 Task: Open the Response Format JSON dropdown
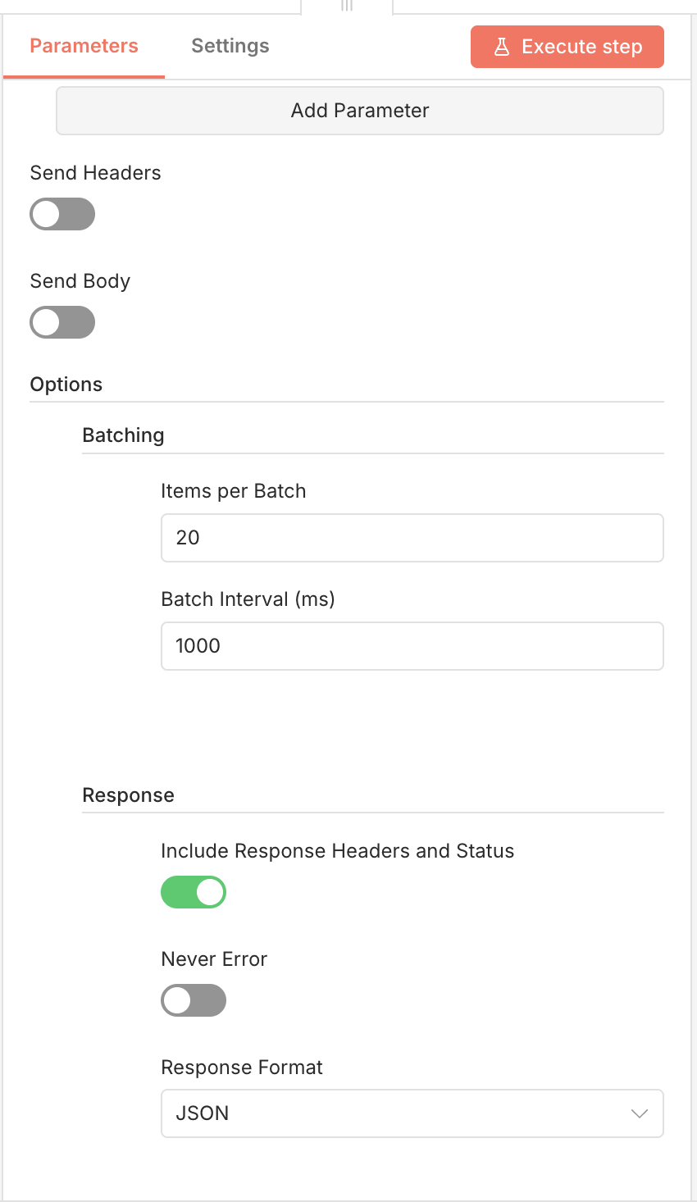point(412,1113)
